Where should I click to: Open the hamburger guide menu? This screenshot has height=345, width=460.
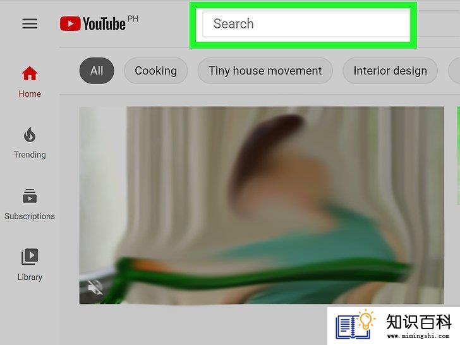click(x=30, y=23)
